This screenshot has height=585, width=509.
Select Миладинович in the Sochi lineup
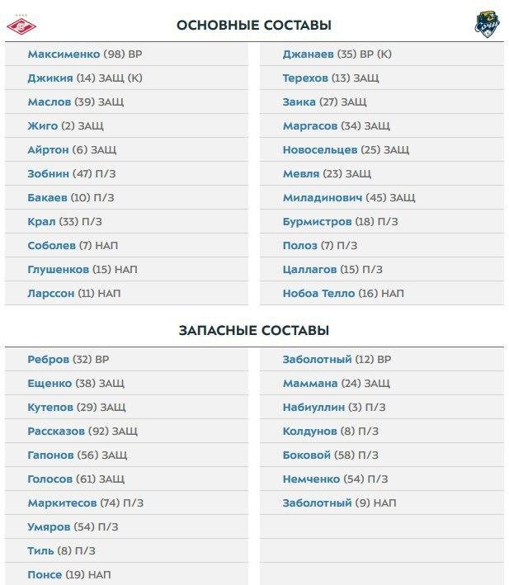(323, 198)
